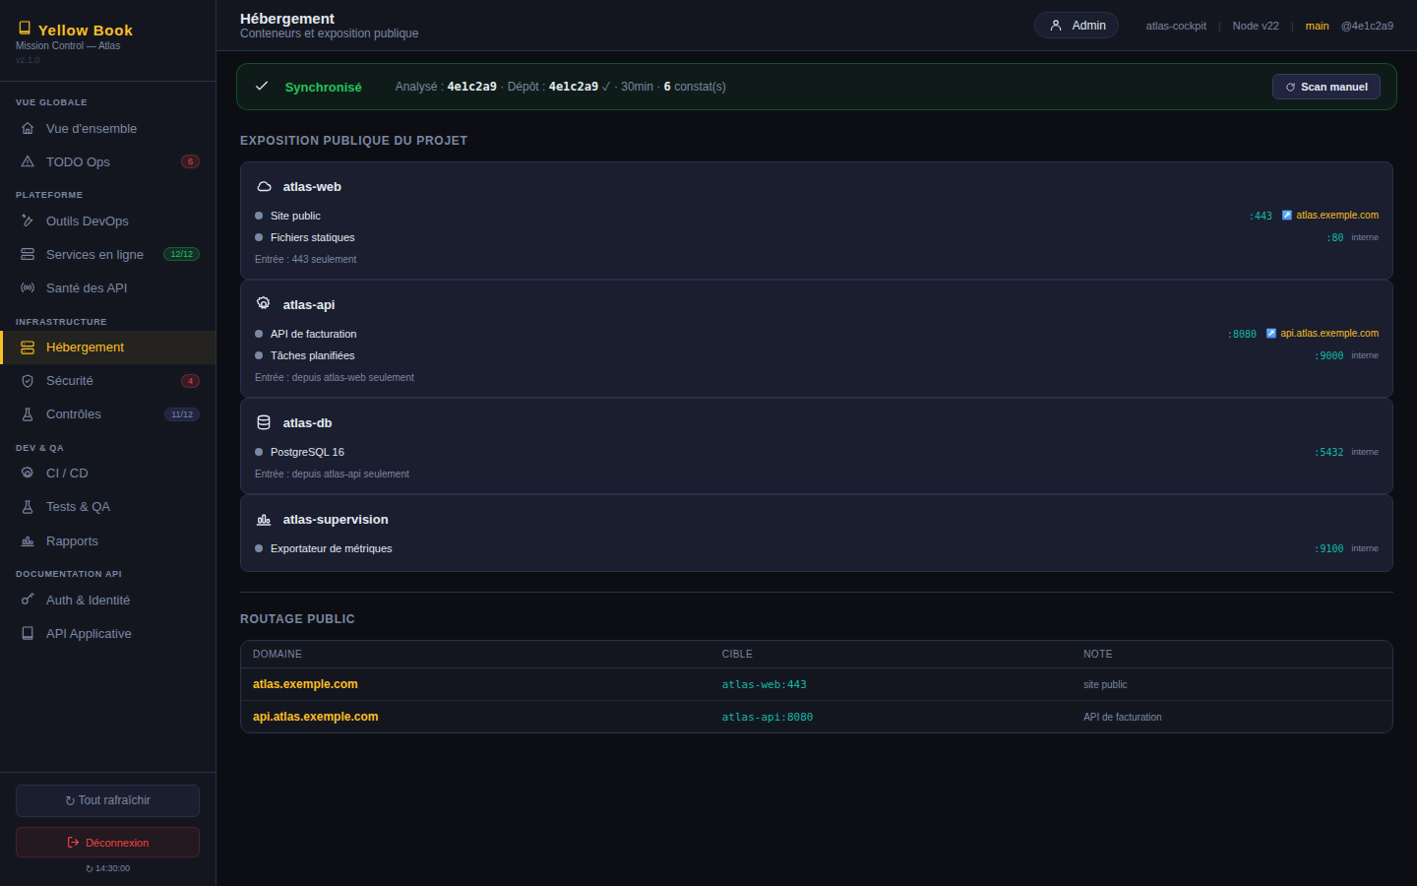
Task: Log out with the Déconnexion button
Action: (x=107, y=843)
